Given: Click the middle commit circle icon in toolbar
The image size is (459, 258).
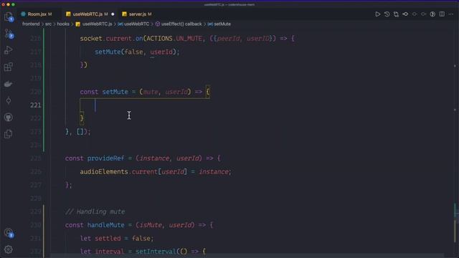Looking at the screenshot, I should pyautogui.click(x=415, y=14).
